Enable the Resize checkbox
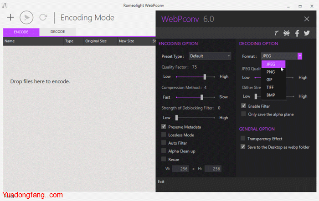The image size is (319, 201). click(x=164, y=159)
